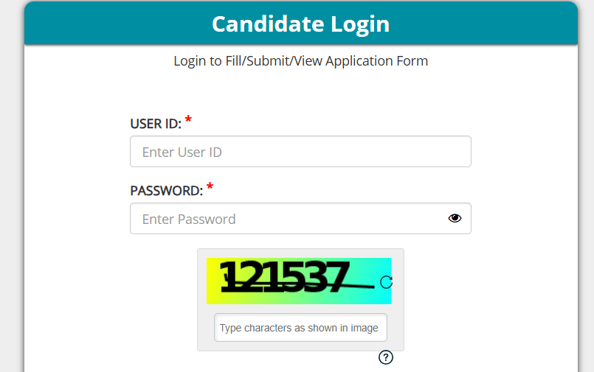Click the strikethrough line end on captcha
This screenshot has height=372, width=594.
tap(371, 287)
